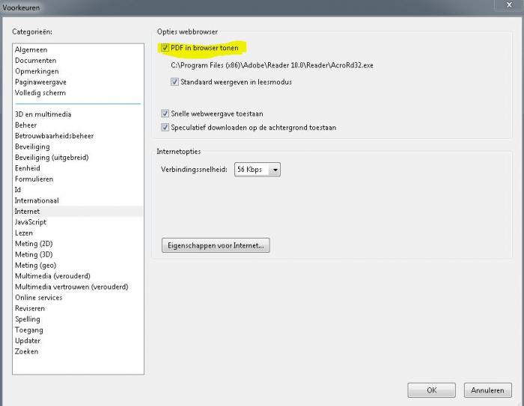Click Eigenschappen voor Internet button
Image resolution: width=524 pixels, height=406 pixels.
coord(216,245)
